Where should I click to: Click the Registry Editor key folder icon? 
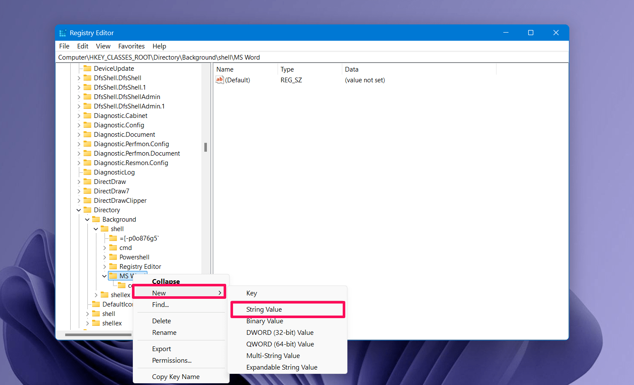[113, 266]
